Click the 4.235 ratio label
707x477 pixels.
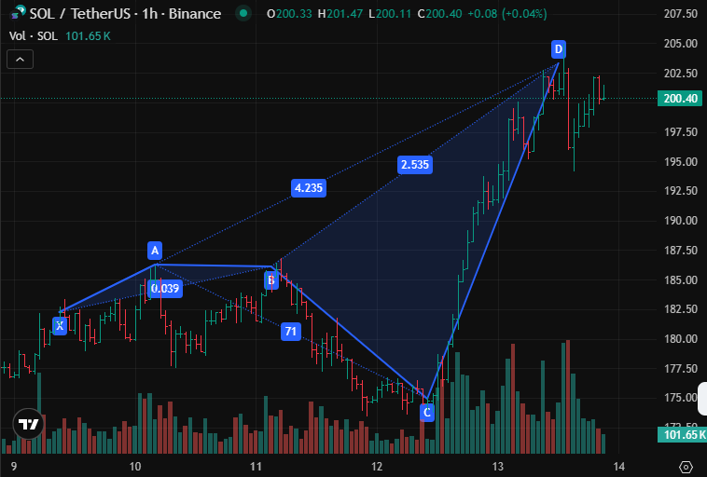309,188
